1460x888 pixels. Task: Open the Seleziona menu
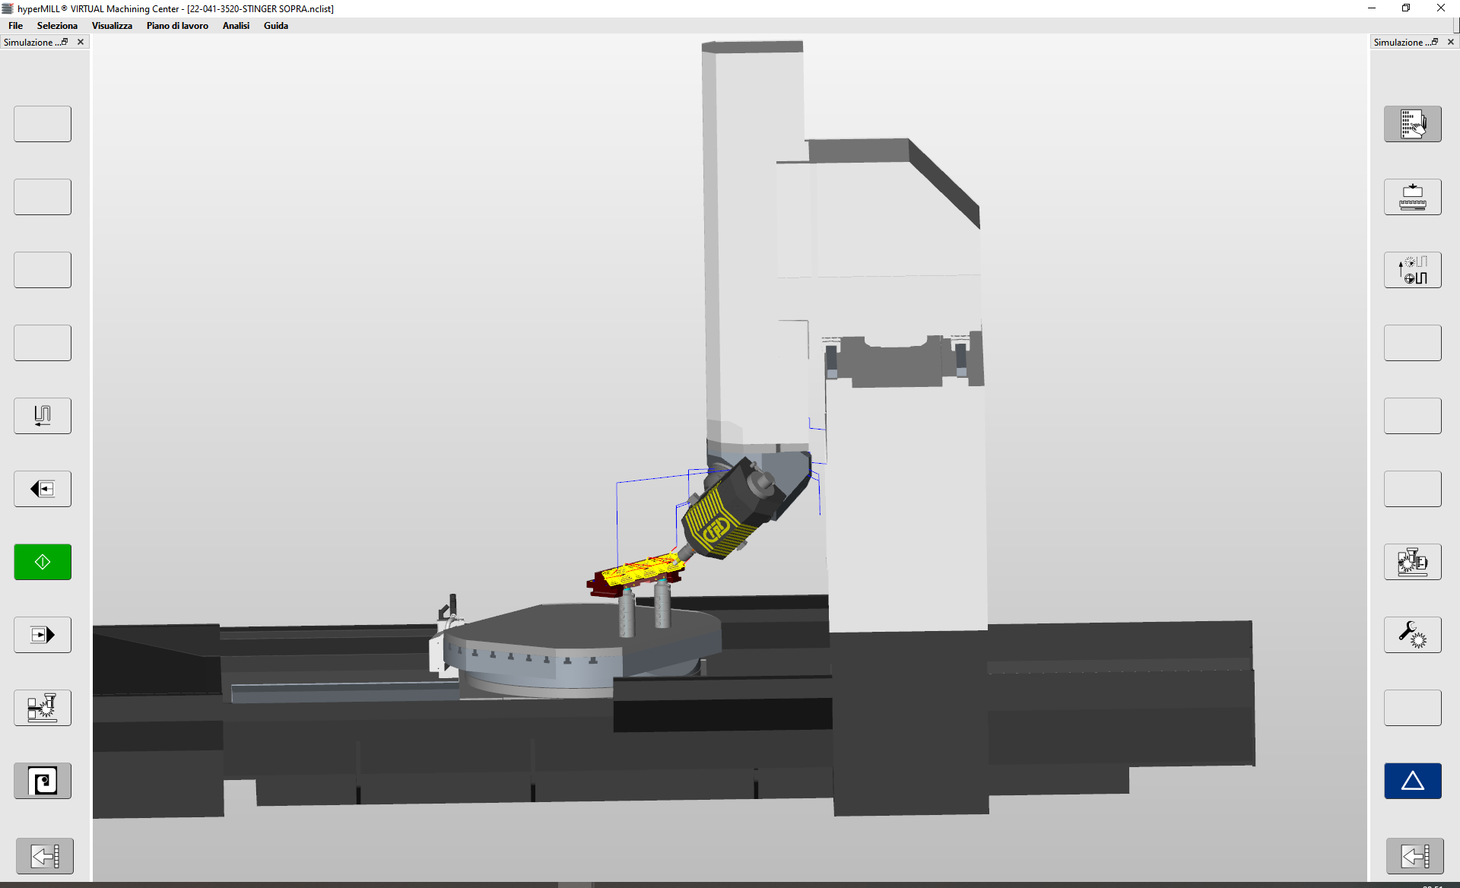coord(57,25)
